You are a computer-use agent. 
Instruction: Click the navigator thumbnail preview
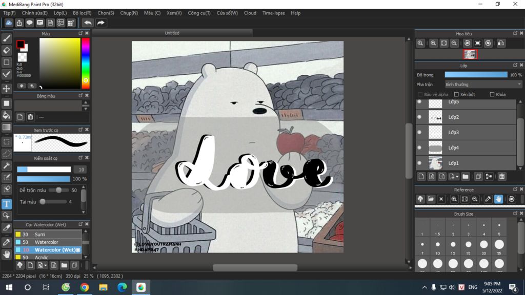coord(470,54)
